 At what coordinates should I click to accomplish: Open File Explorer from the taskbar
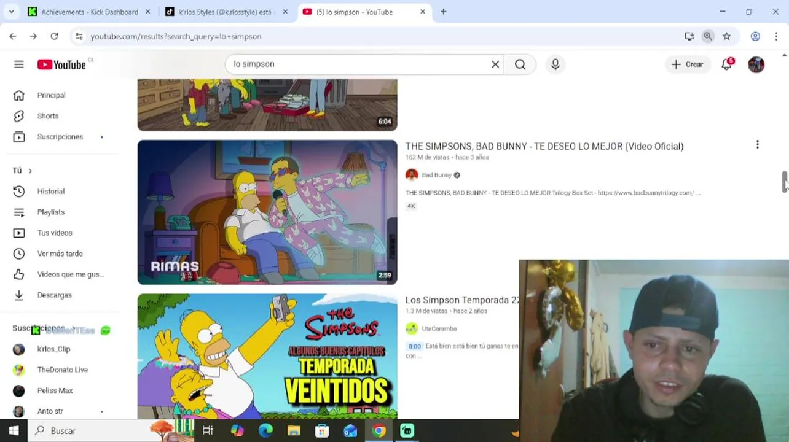(x=294, y=430)
